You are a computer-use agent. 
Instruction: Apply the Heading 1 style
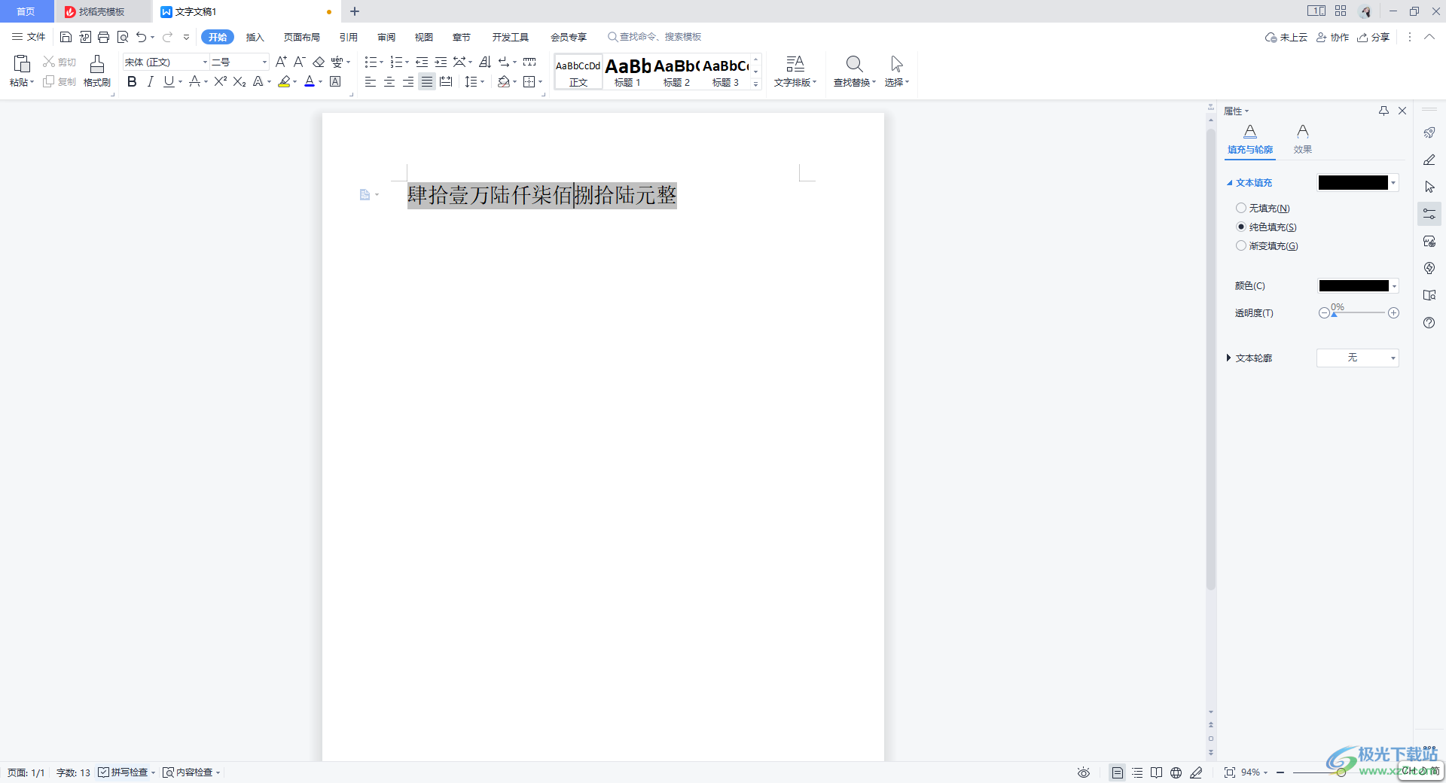pos(627,72)
